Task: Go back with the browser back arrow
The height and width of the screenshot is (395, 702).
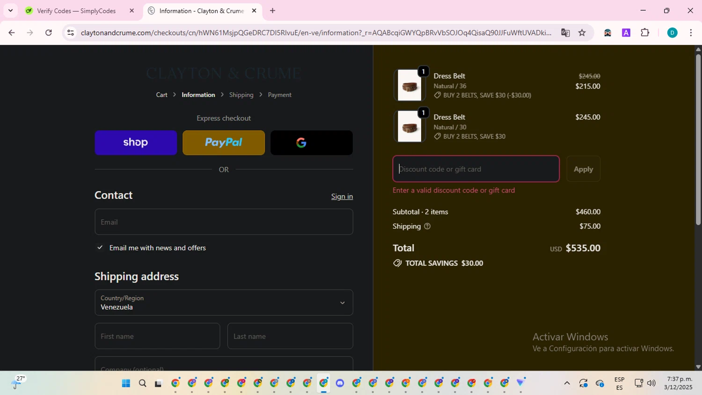Action: click(12, 33)
